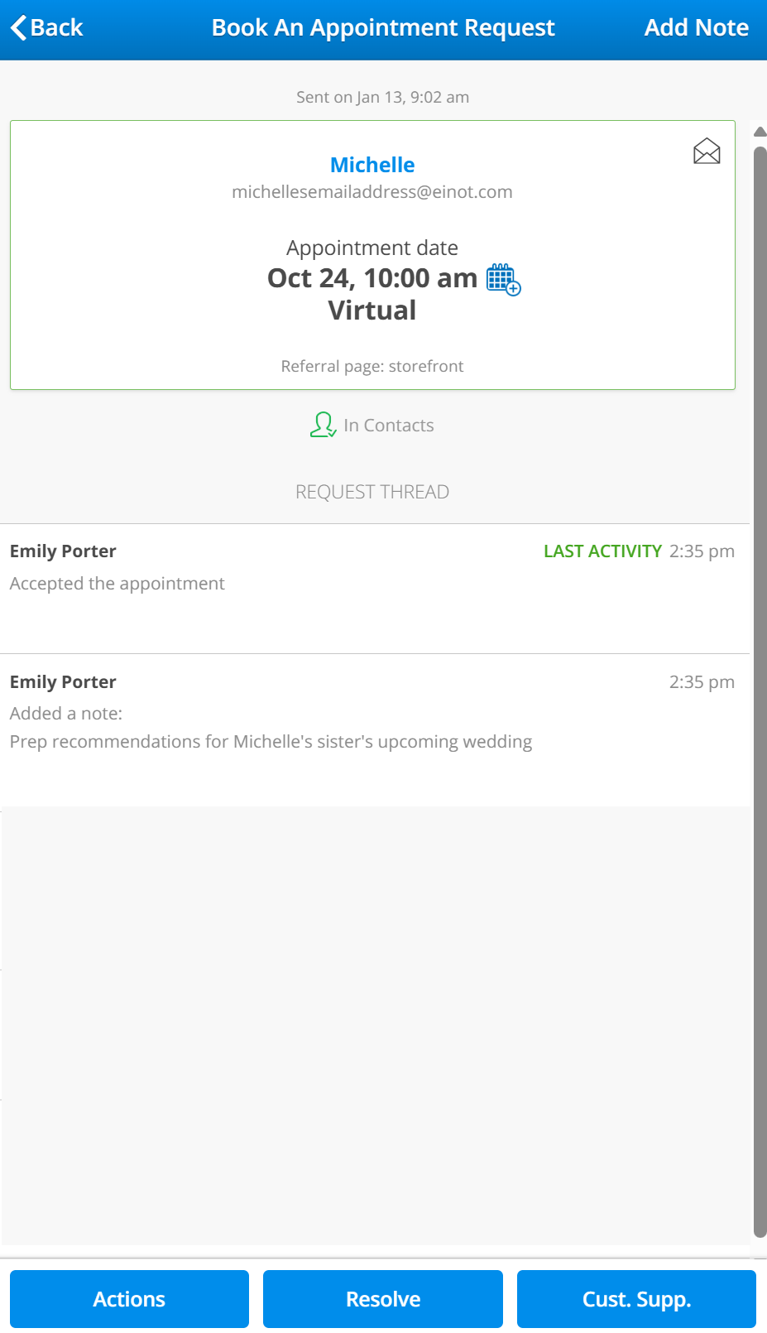Tap the Cust. Supp. button

636,1298
